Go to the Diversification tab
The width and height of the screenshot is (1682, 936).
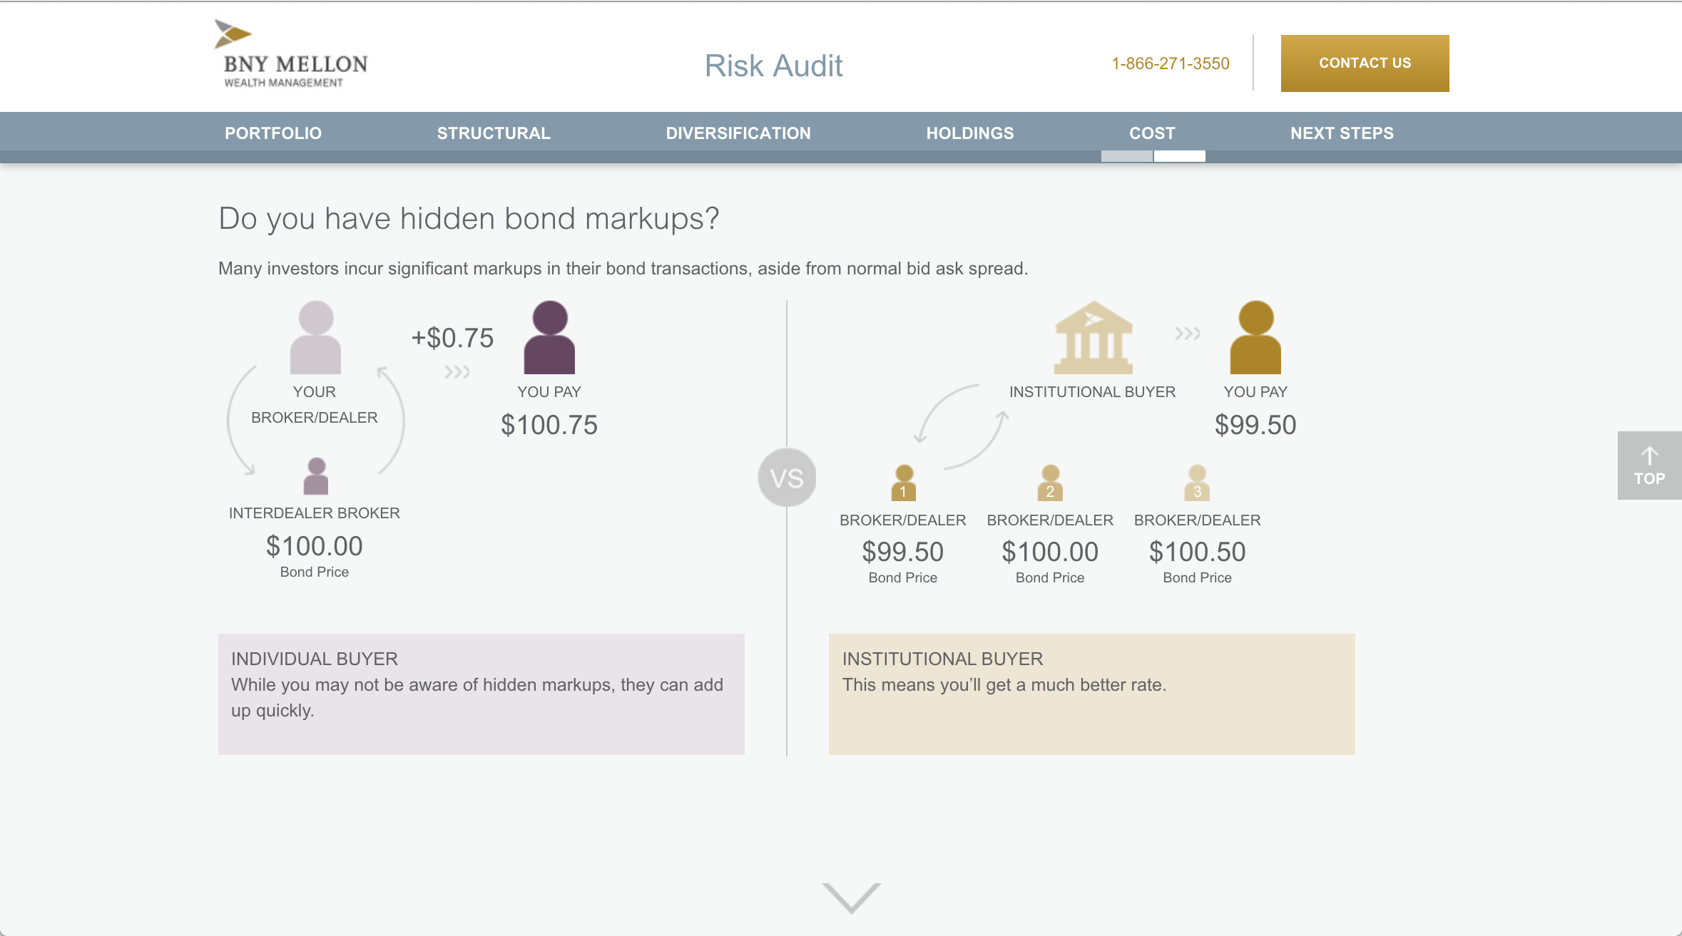(738, 133)
